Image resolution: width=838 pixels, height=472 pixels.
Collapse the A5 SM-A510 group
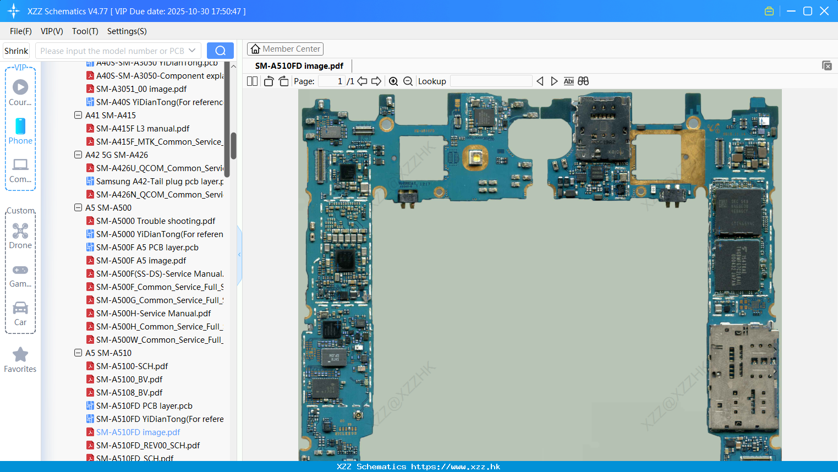pyautogui.click(x=78, y=353)
